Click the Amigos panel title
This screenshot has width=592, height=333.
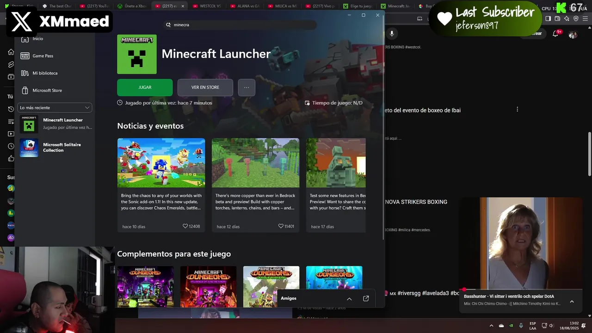[x=289, y=298]
